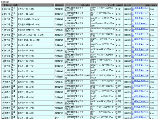Select area cell with 5477.00平方公尺
This screenshot has width=159, height=119.
click(103, 19)
